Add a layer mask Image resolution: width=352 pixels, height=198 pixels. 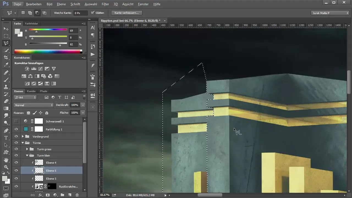click(x=48, y=195)
